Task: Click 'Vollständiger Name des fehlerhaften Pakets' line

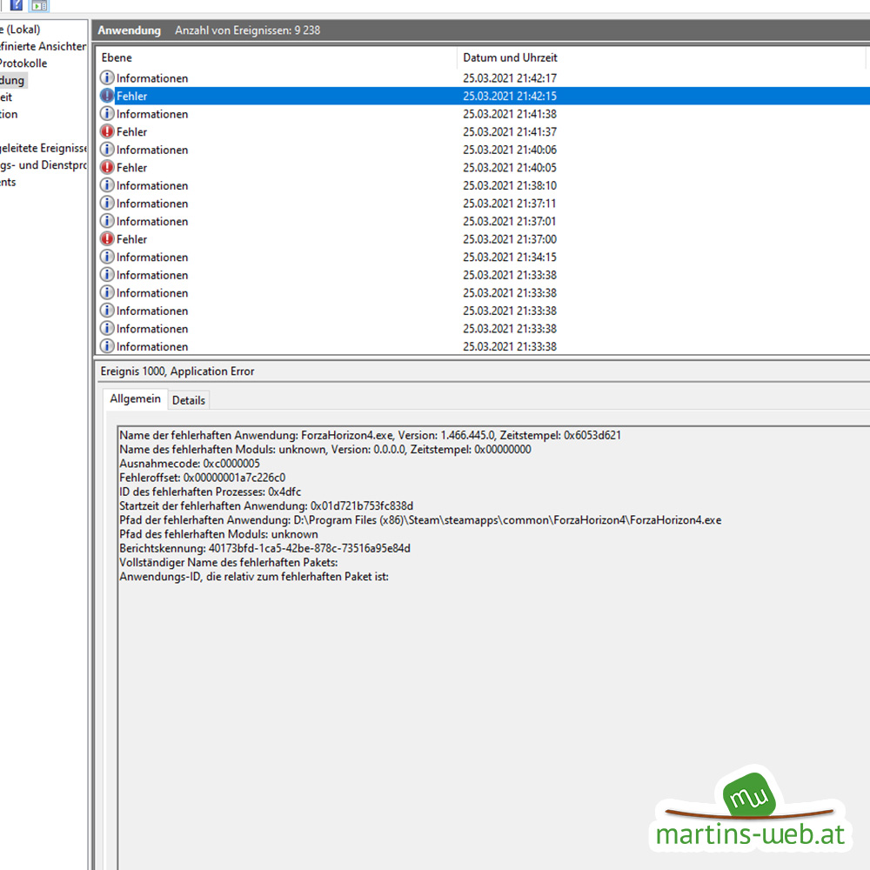Action: 229,562
